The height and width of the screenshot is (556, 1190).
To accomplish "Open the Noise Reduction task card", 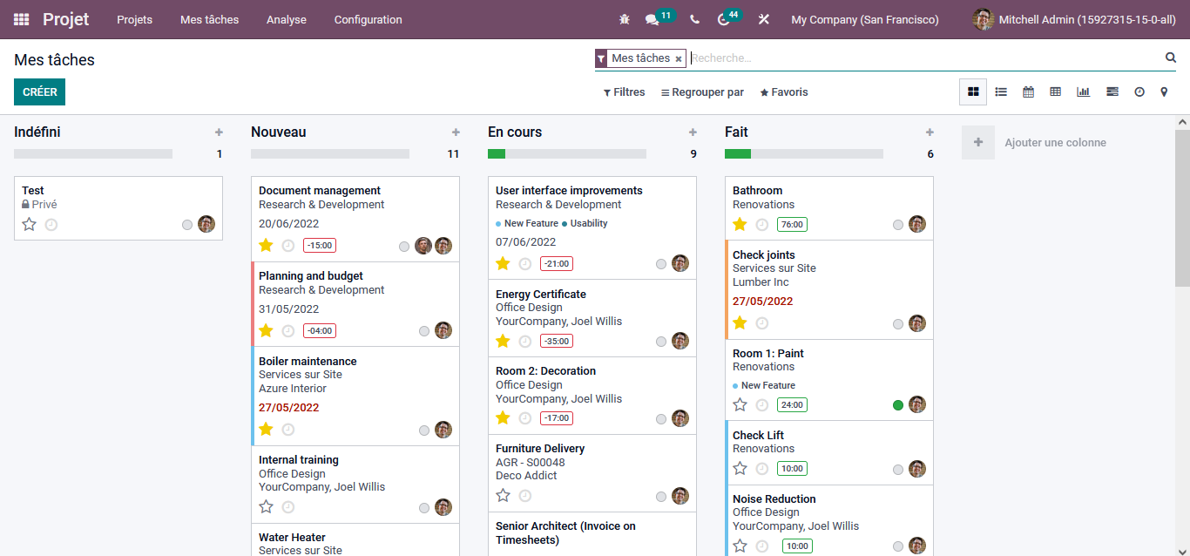I will point(829,522).
